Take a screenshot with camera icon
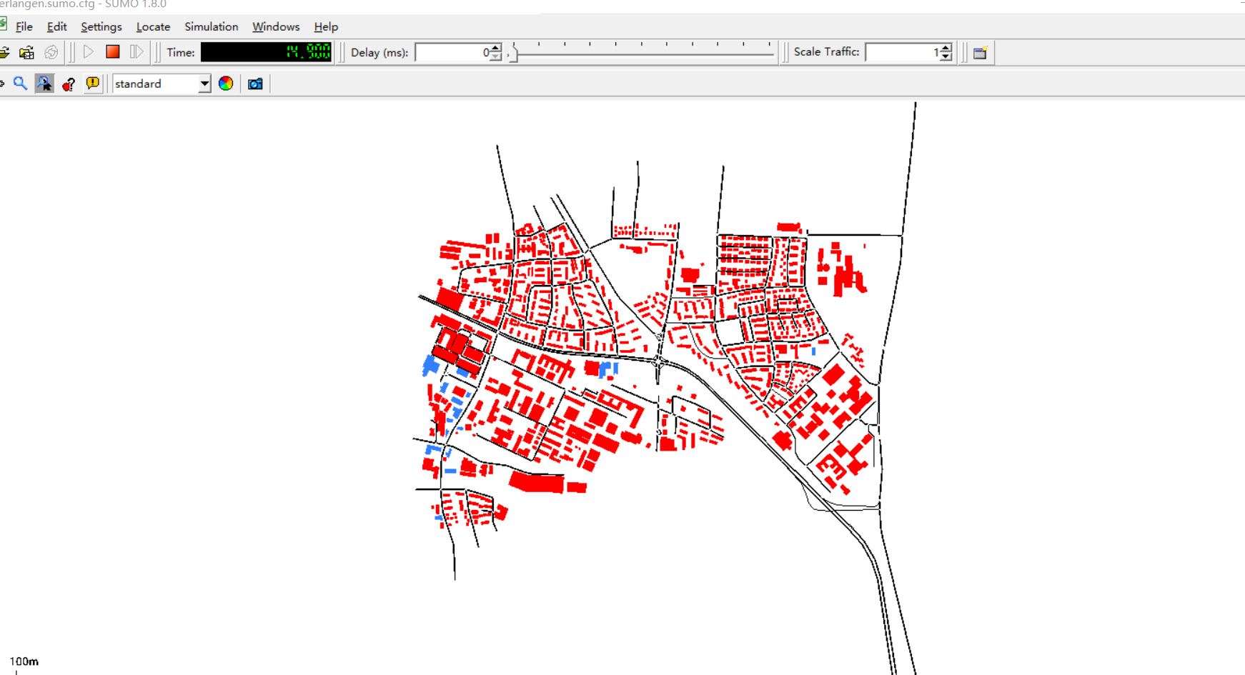Image resolution: width=1245 pixels, height=675 pixels. tap(255, 84)
